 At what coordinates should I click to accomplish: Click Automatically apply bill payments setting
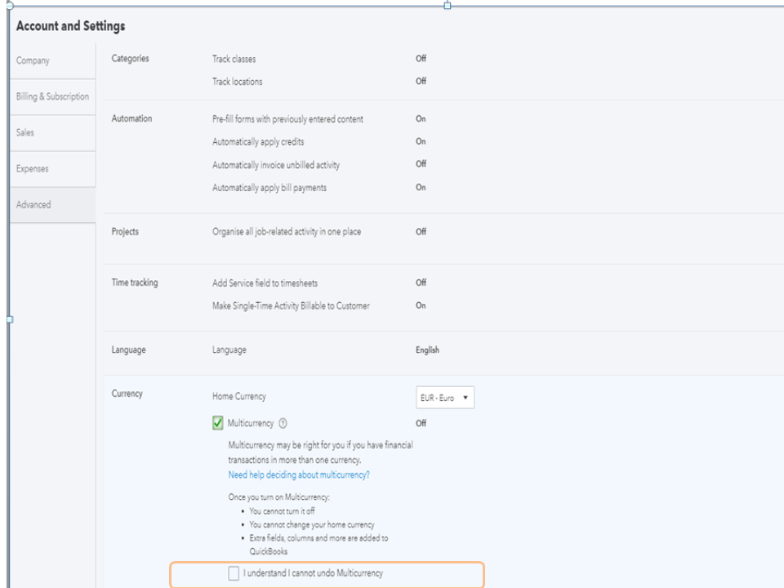pyautogui.click(x=269, y=188)
